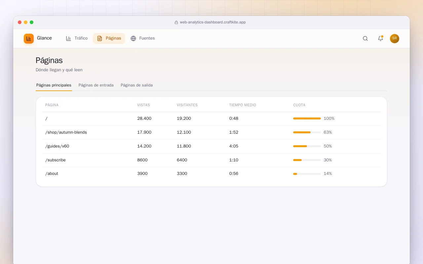Click the 19.200 visitors value

(x=184, y=118)
